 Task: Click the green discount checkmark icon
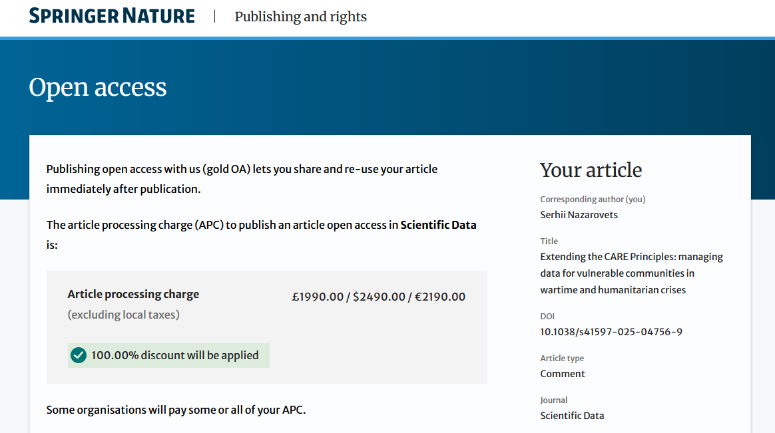[78, 355]
